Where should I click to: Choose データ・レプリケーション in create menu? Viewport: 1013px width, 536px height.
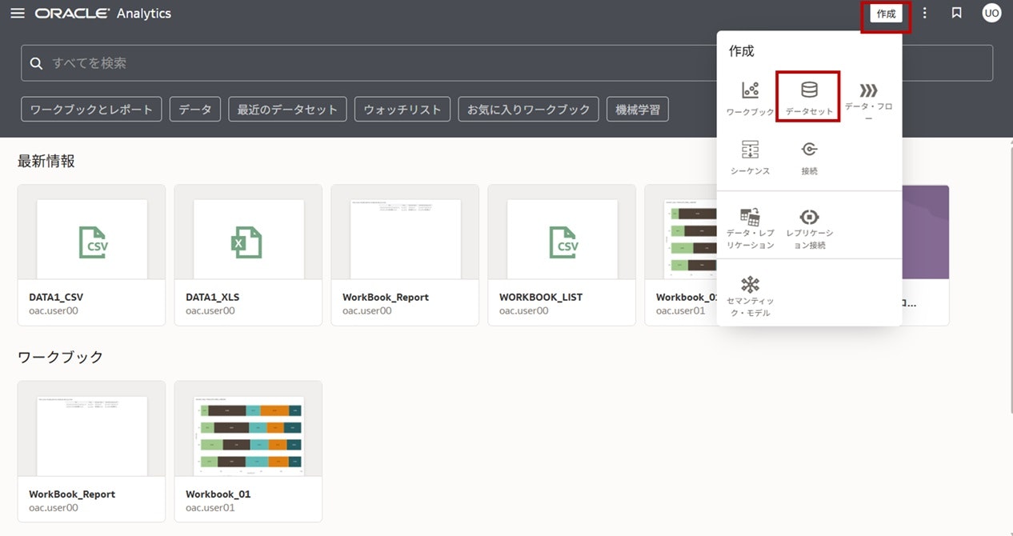(x=751, y=228)
